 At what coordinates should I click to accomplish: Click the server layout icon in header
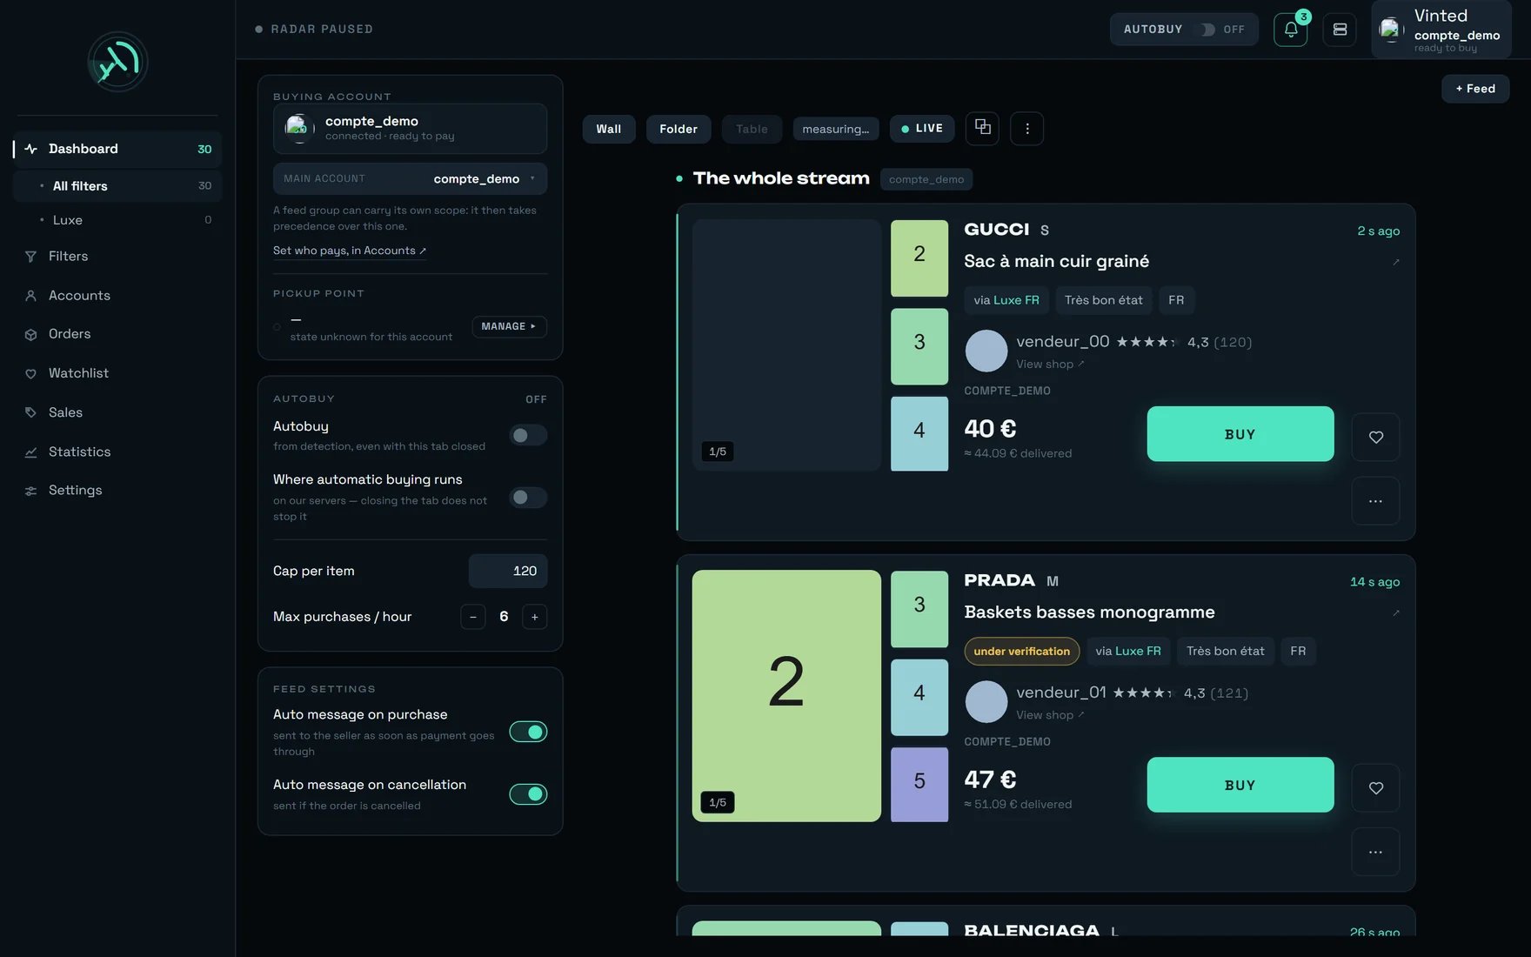coord(1340,30)
